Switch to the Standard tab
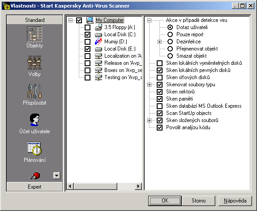 point(34,20)
